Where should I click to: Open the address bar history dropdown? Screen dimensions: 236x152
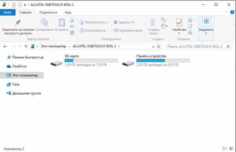[x=153, y=47]
